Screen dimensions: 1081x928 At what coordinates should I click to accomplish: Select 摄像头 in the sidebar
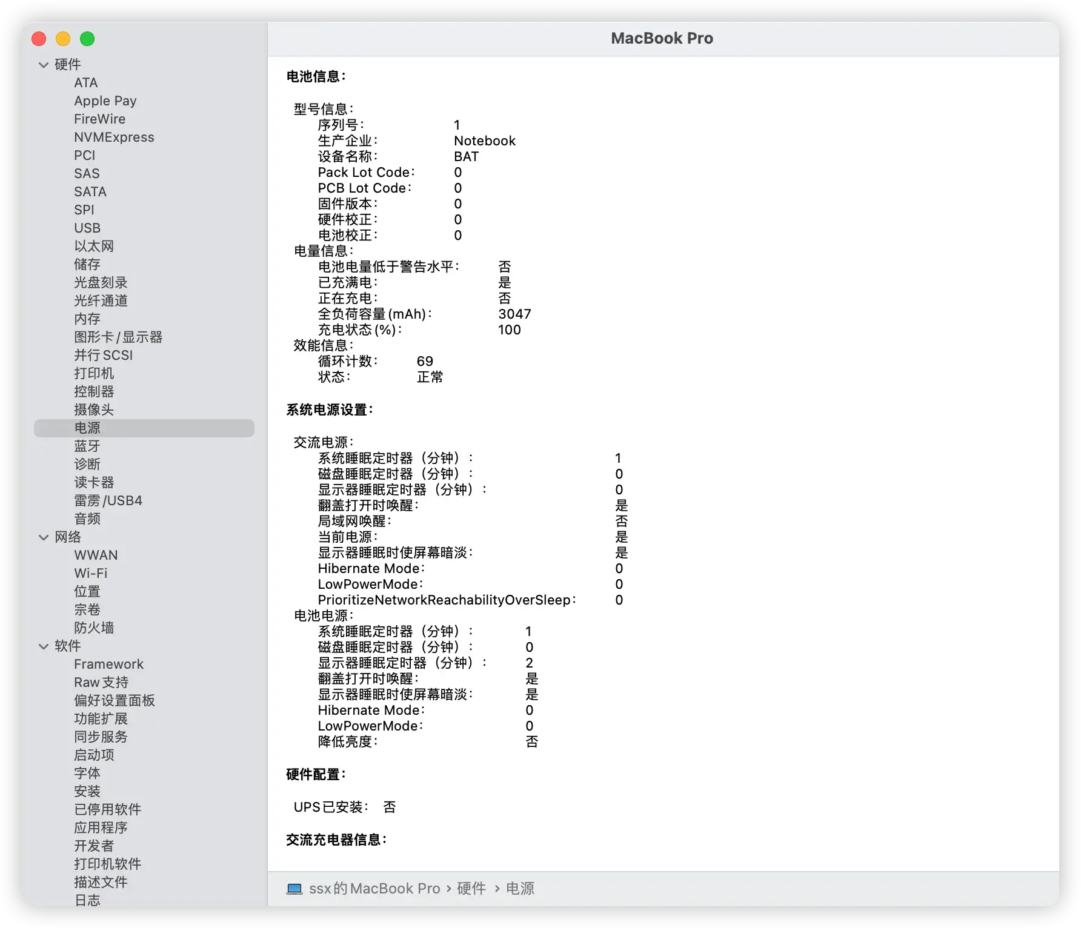click(x=94, y=410)
